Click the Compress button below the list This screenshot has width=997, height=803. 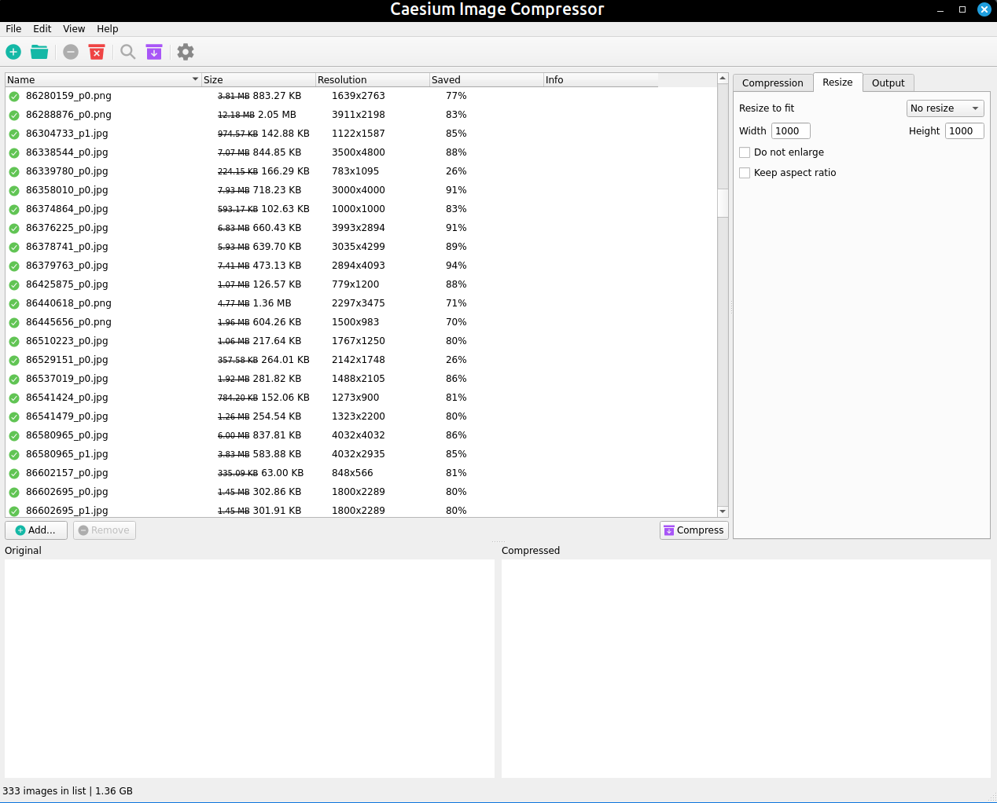[693, 530]
